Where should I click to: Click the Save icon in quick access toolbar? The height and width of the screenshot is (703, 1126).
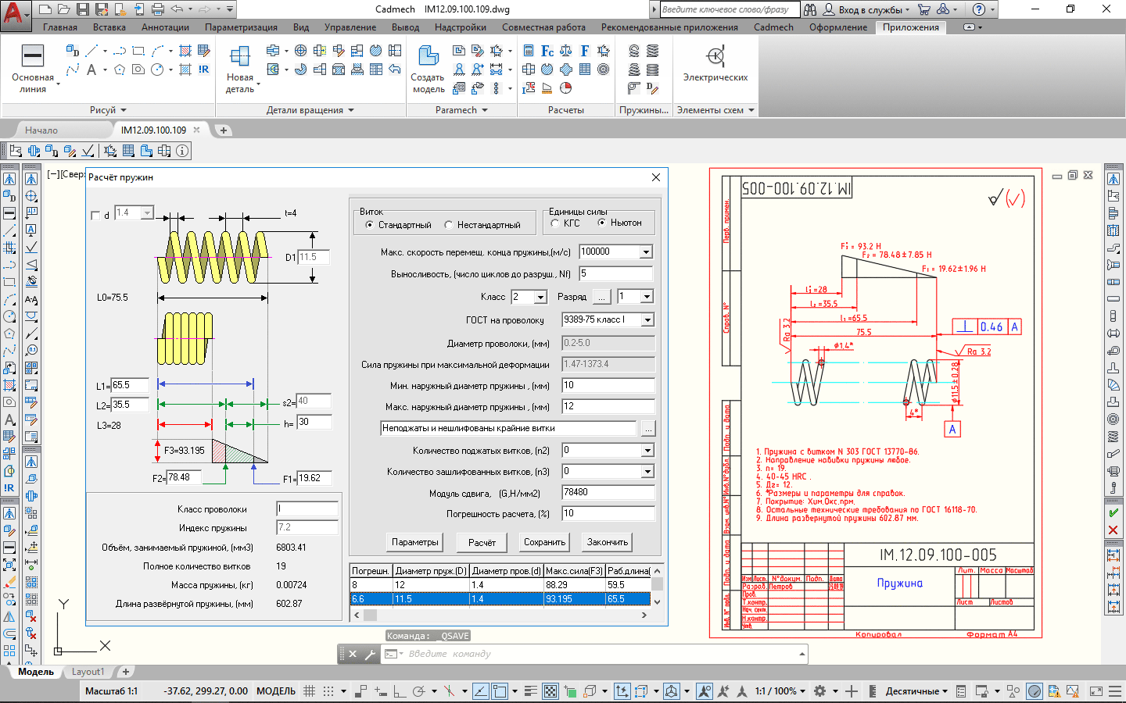point(82,9)
